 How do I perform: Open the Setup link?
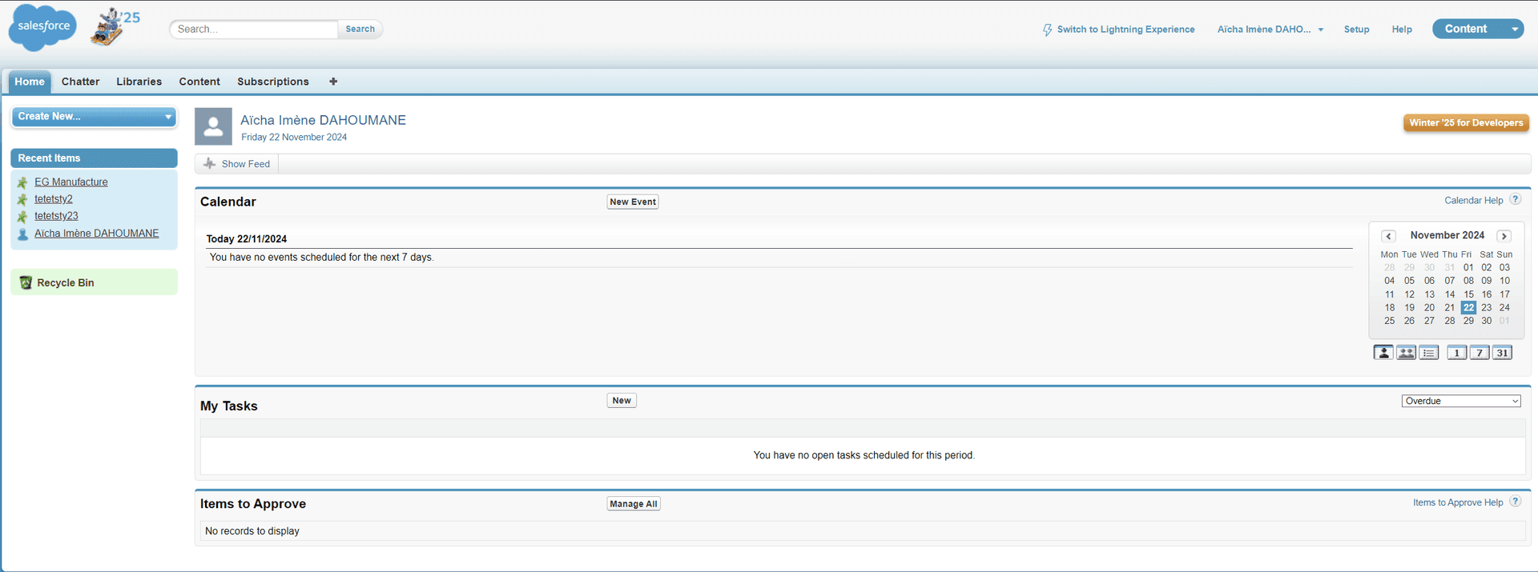(x=1356, y=30)
